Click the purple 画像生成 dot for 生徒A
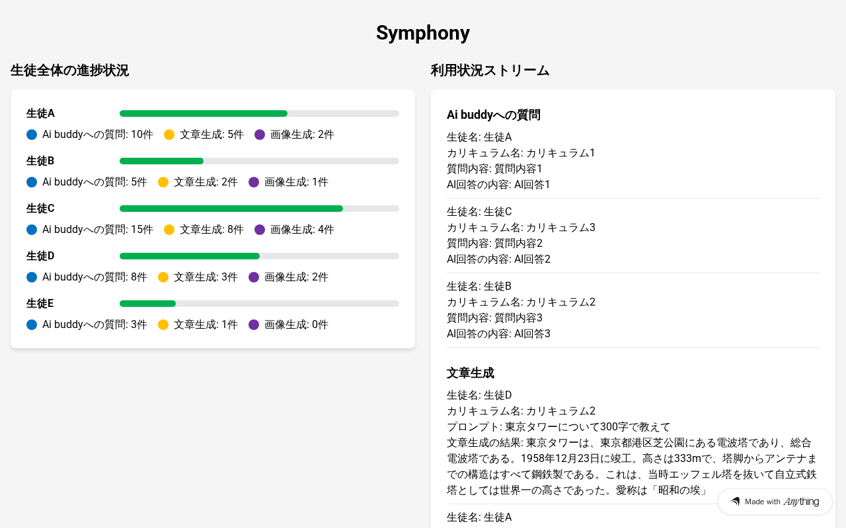The image size is (846, 528). coord(260,135)
